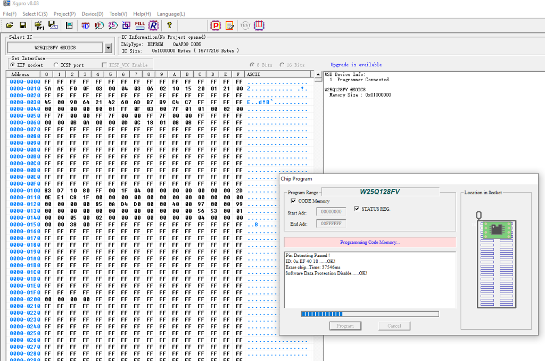Viewport: 545px width, 361px height.
Task: Toggle the CODE Memory checkbox
Action: pos(293,201)
